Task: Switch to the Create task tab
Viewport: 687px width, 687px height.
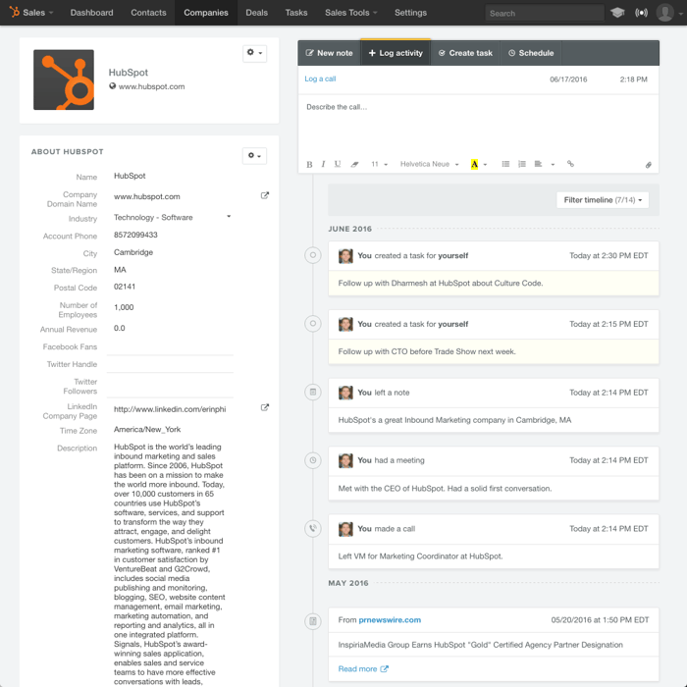Action: pyautogui.click(x=465, y=53)
